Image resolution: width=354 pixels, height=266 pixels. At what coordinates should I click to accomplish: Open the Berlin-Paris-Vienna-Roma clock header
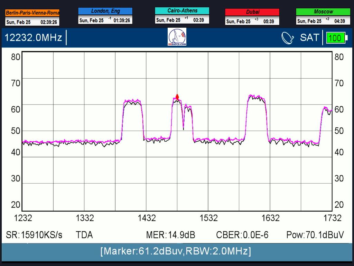[x=32, y=13]
